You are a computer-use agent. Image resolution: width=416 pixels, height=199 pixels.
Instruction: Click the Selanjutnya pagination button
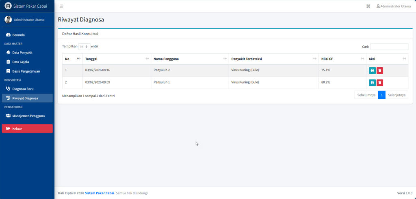point(397,95)
